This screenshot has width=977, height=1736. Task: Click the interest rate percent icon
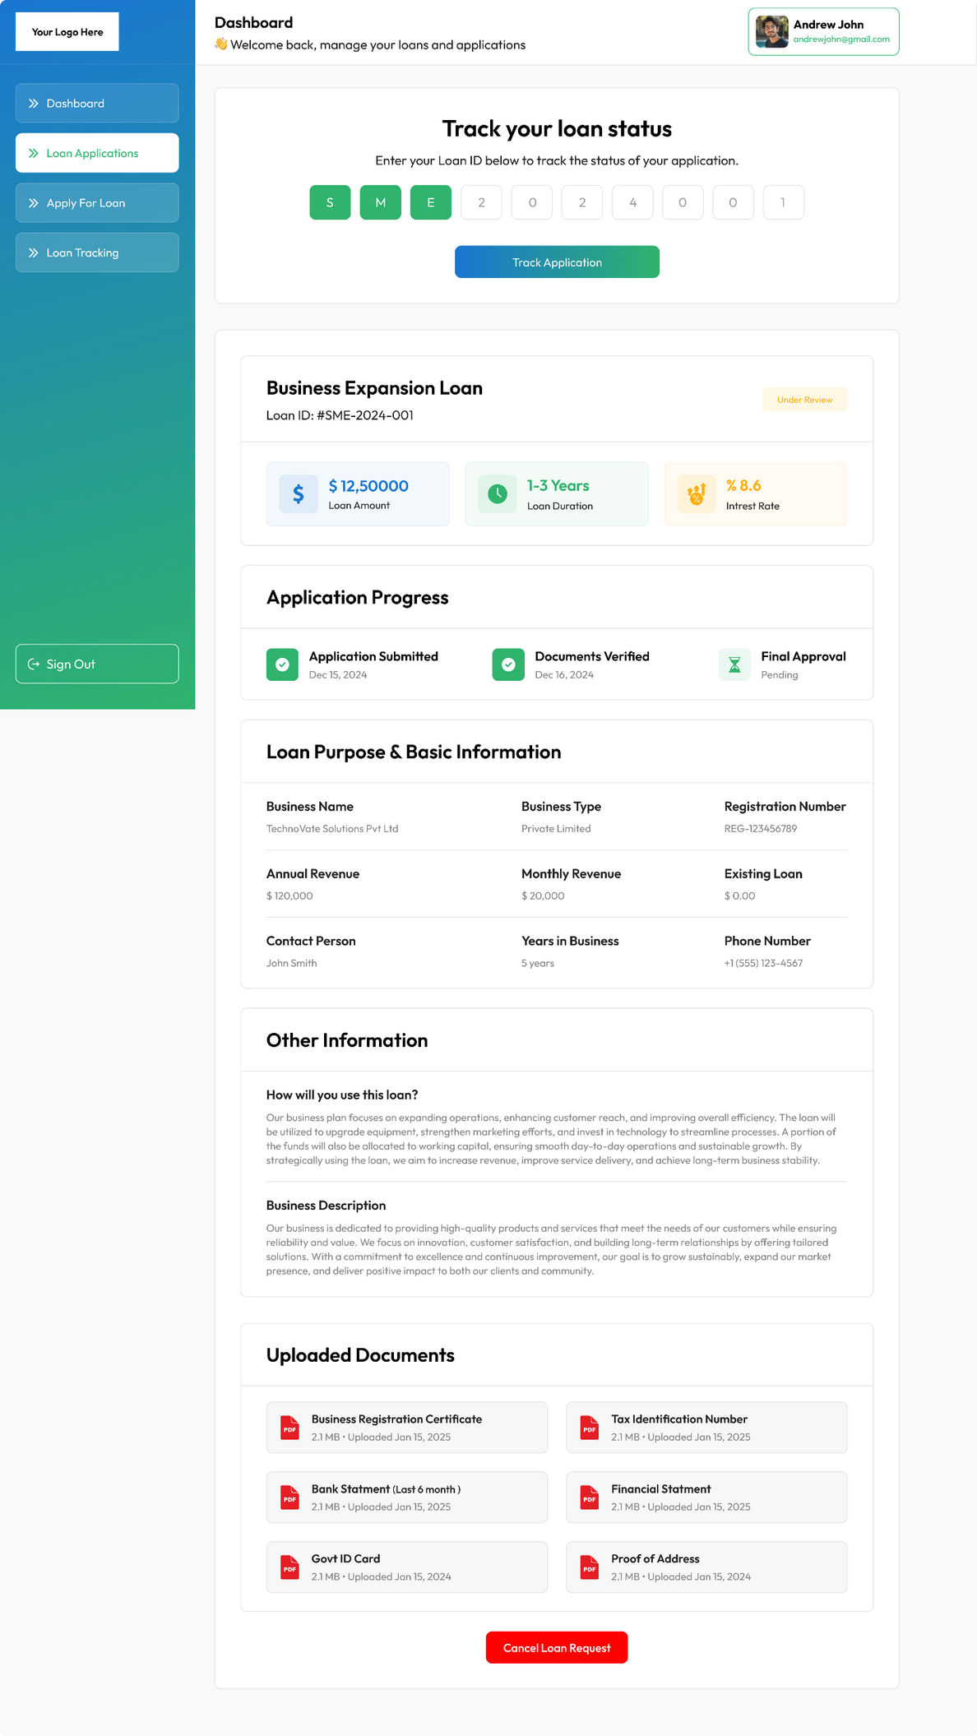697,494
